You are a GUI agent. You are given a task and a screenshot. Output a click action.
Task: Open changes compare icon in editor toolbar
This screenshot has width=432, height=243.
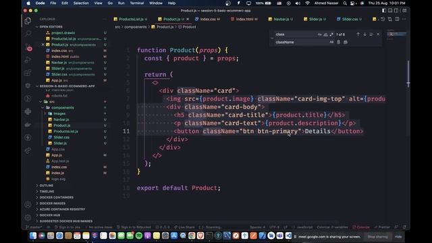(x=390, y=19)
